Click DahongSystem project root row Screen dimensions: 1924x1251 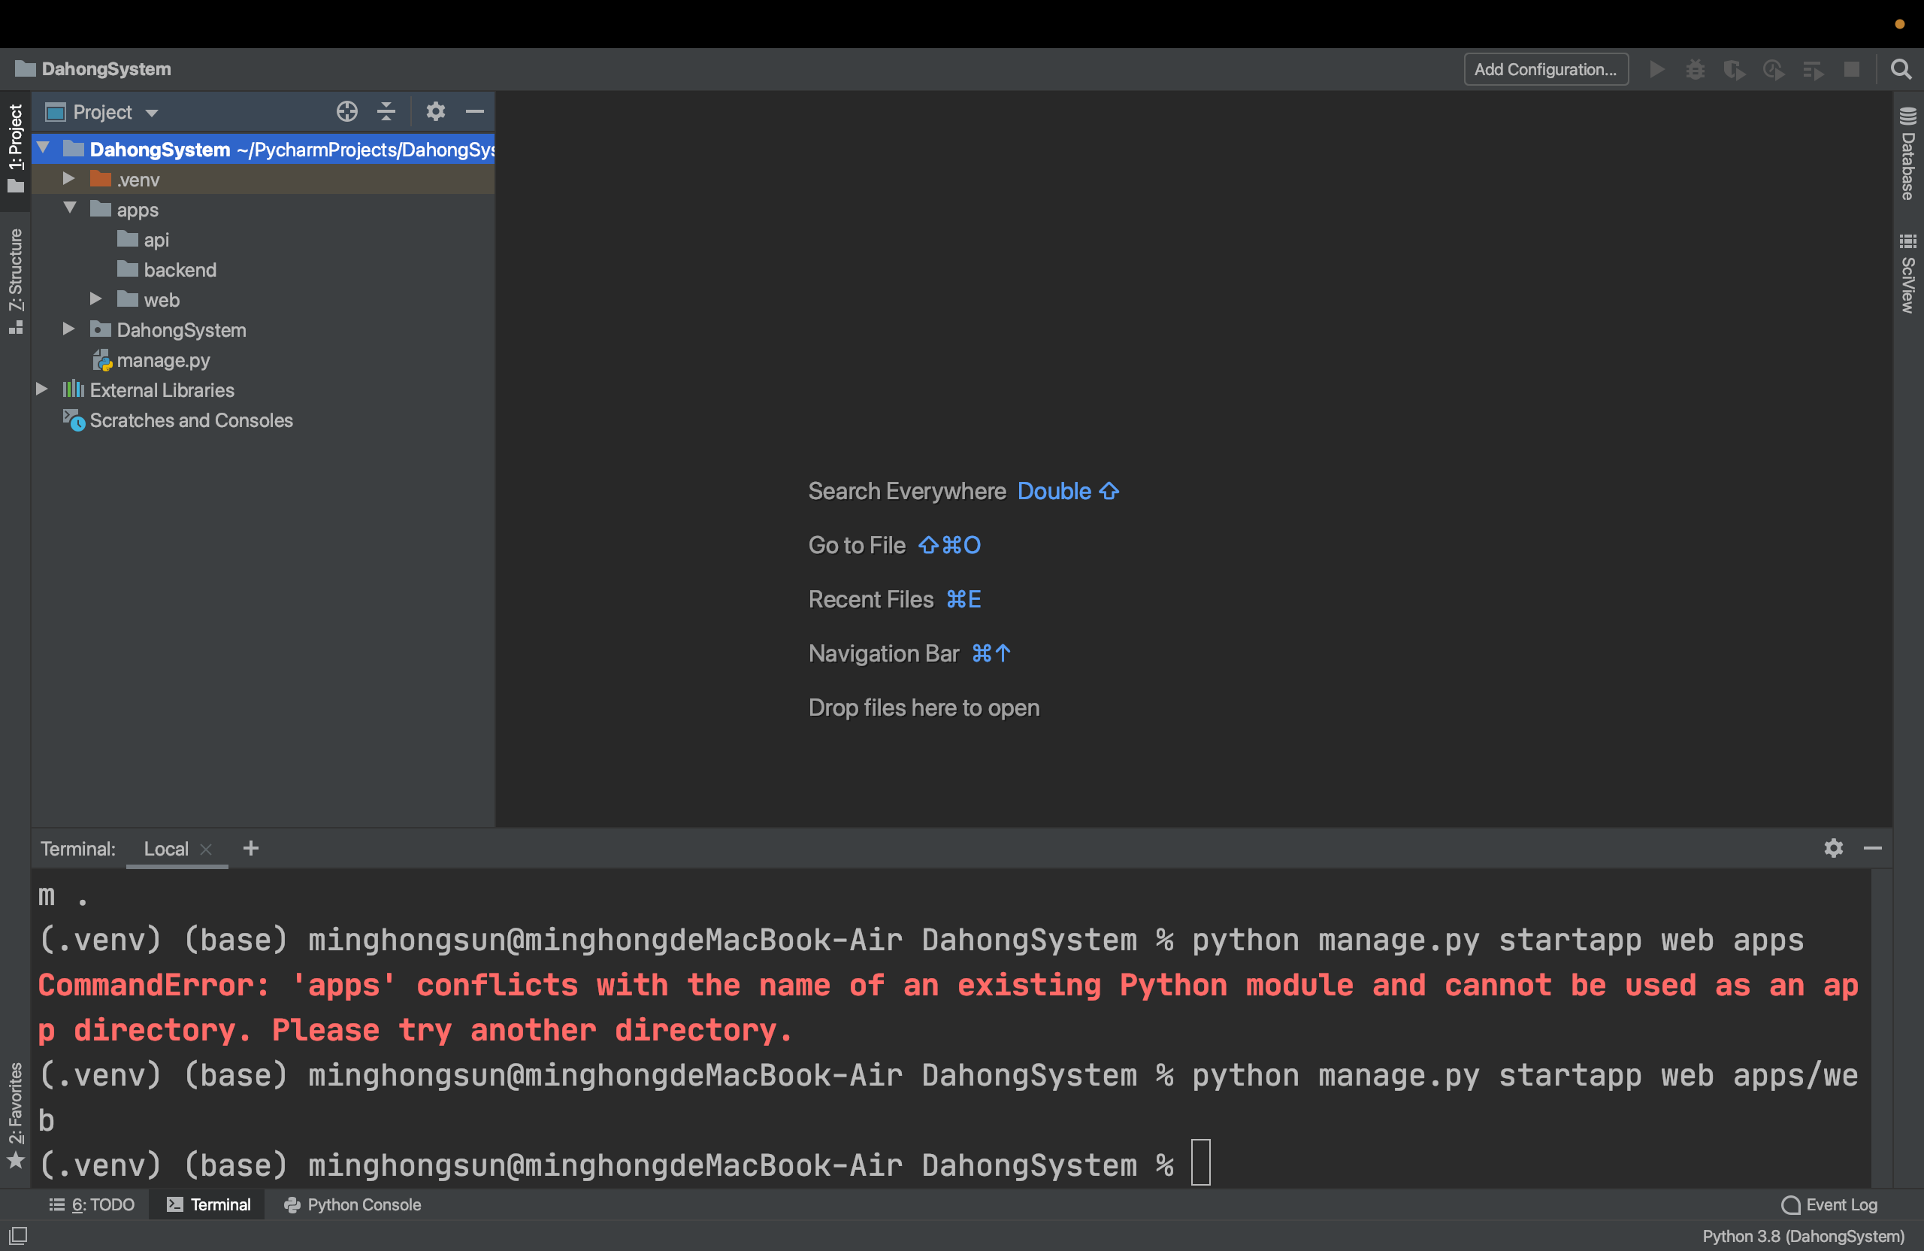264,149
